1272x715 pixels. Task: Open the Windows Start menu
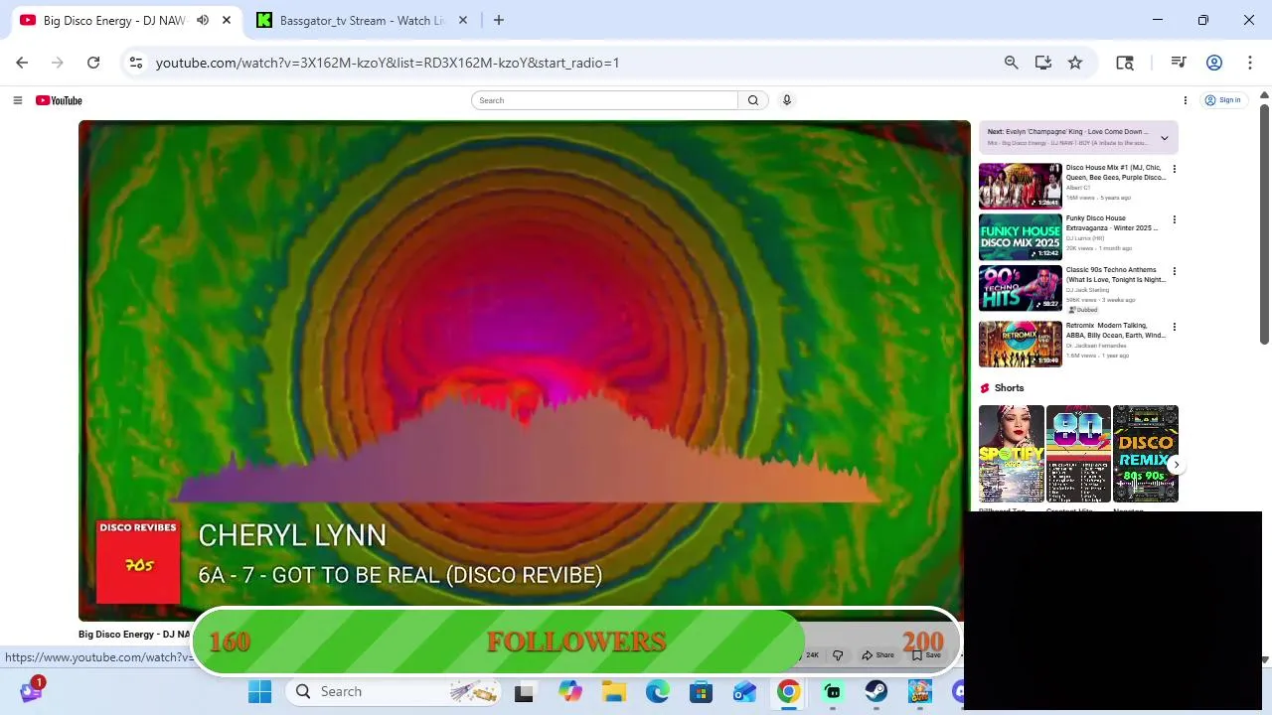coord(259,691)
